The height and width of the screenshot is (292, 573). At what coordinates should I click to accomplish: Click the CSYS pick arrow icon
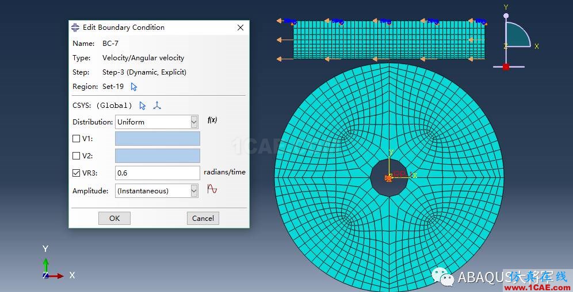click(x=143, y=106)
